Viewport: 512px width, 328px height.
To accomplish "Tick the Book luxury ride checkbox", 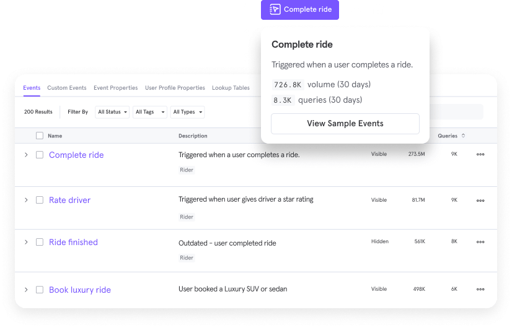I will (40, 290).
